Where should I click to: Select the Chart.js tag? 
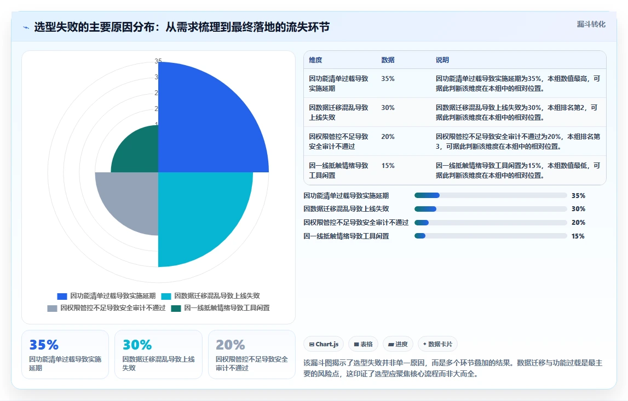coord(324,344)
